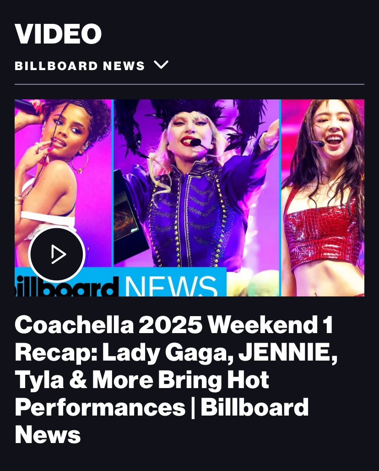Image resolution: width=379 pixels, height=471 pixels.
Task: Click the handheld microphone in the thumbnail corner
Action: point(26,107)
